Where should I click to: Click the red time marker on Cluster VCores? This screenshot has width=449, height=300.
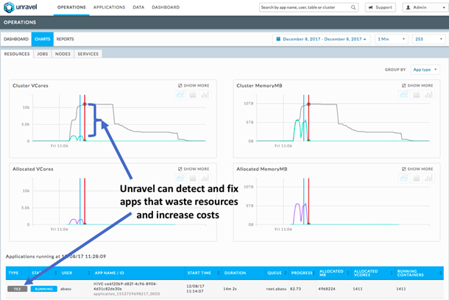point(85,118)
